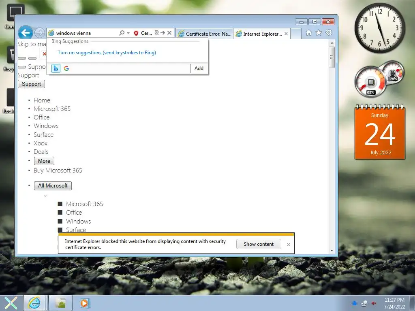The height and width of the screenshot is (311, 415).
Task: Open Favorites star icon
Action: click(x=319, y=33)
